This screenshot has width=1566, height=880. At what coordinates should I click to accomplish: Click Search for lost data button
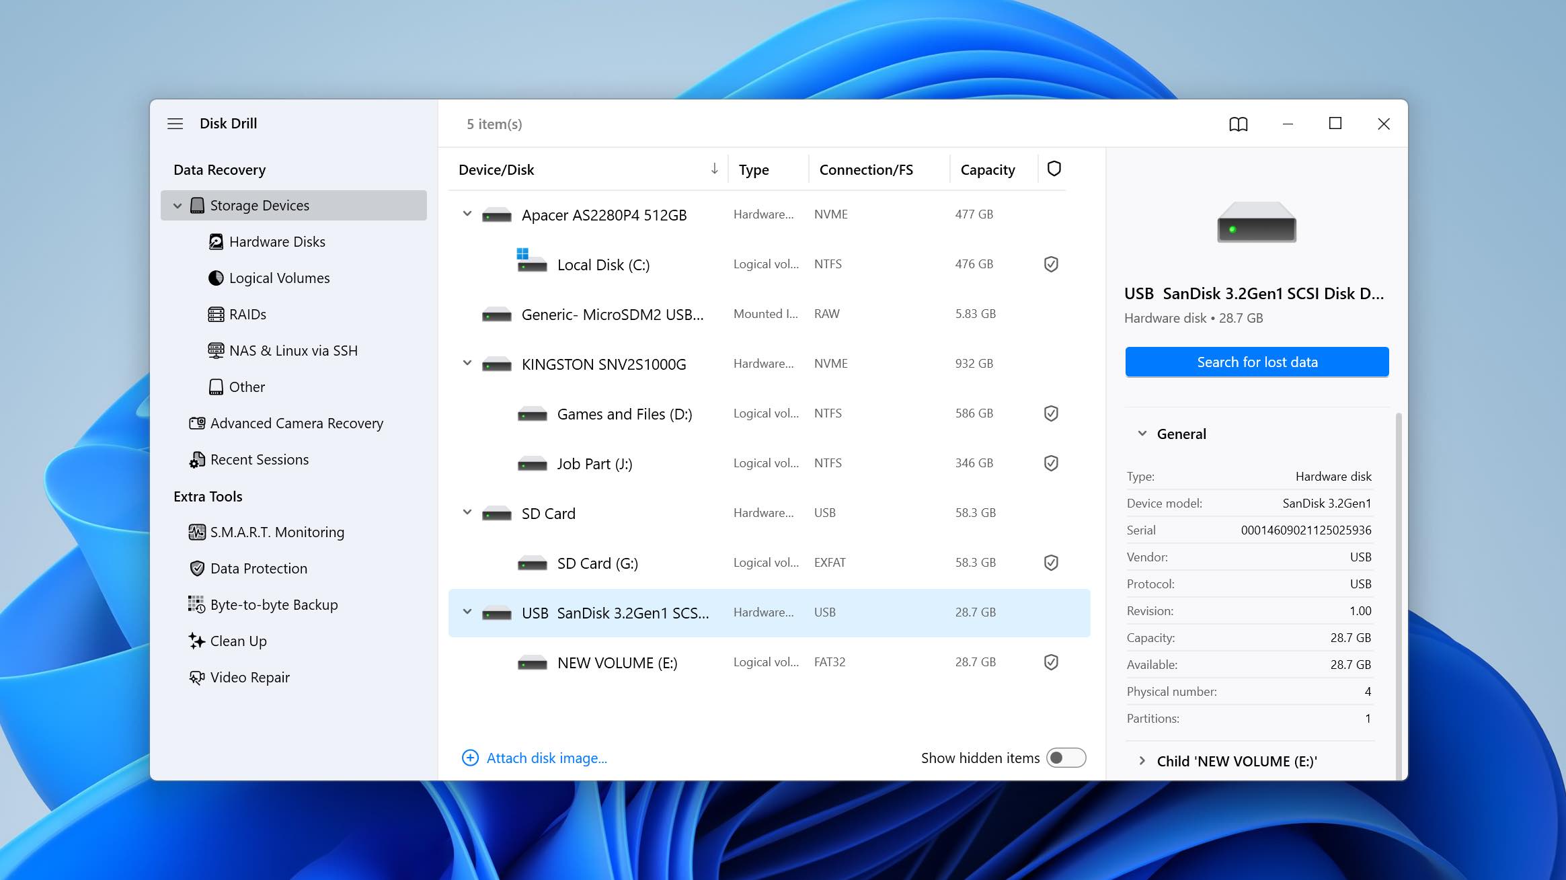(1256, 362)
